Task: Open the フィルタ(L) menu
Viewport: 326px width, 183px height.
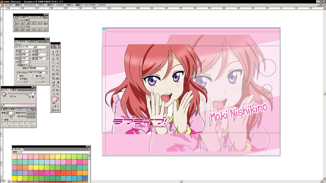Action: 60,5
